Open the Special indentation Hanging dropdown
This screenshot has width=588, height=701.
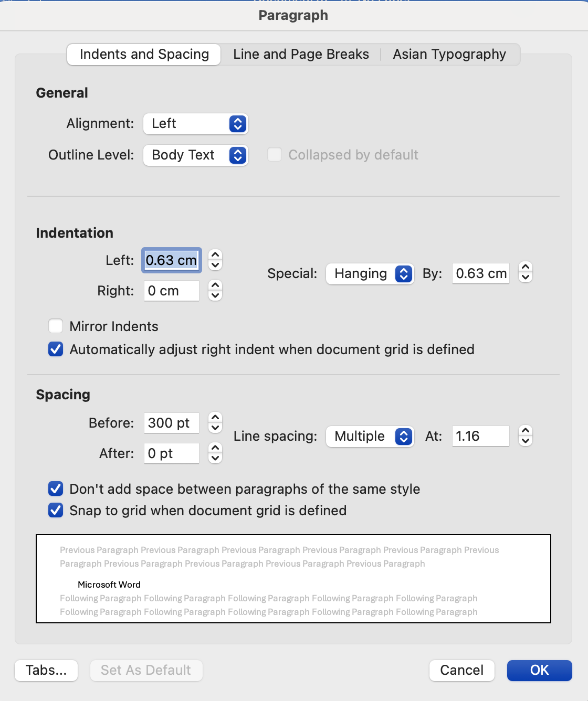pyautogui.click(x=370, y=274)
